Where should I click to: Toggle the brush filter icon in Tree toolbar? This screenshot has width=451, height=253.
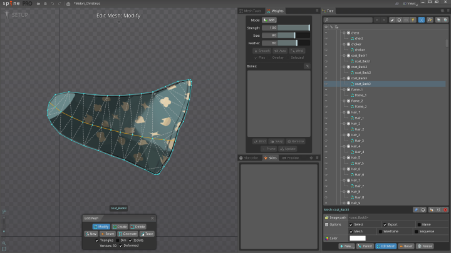(x=392, y=20)
